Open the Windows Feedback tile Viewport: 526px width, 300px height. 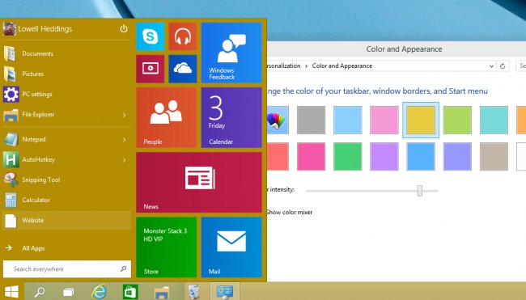(231, 53)
